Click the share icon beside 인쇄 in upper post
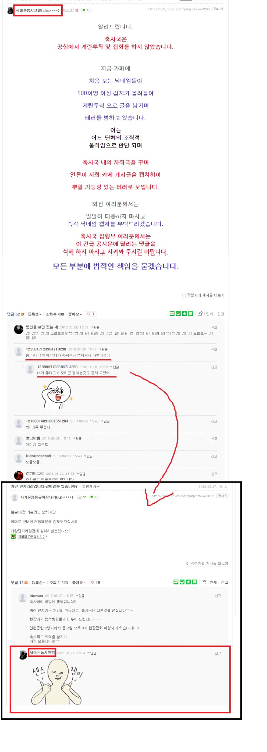The image size is (267, 752). 200,314
